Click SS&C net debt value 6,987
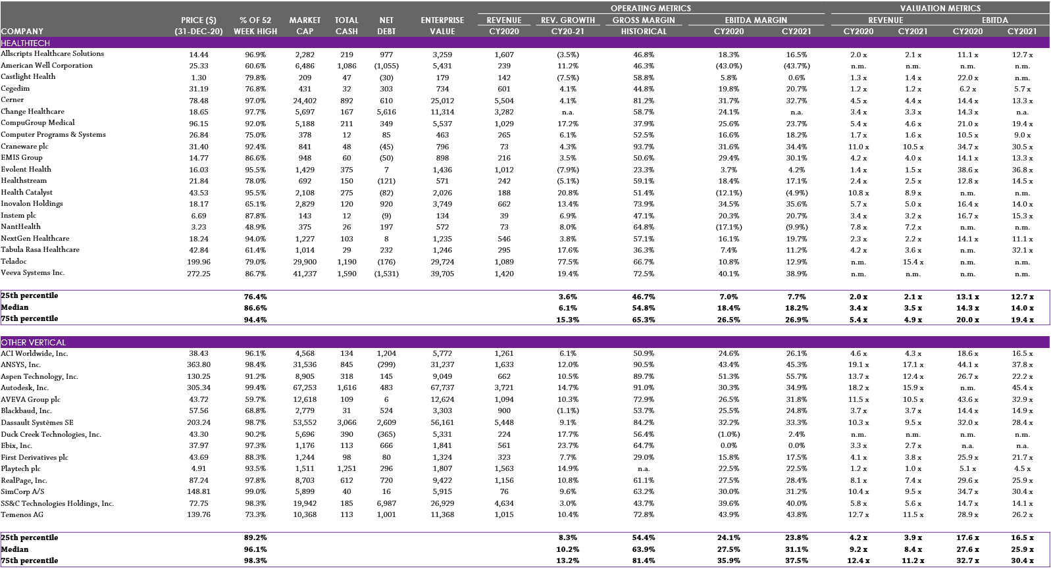Image resolution: width=1051 pixels, height=571 pixels. [386, 503]
